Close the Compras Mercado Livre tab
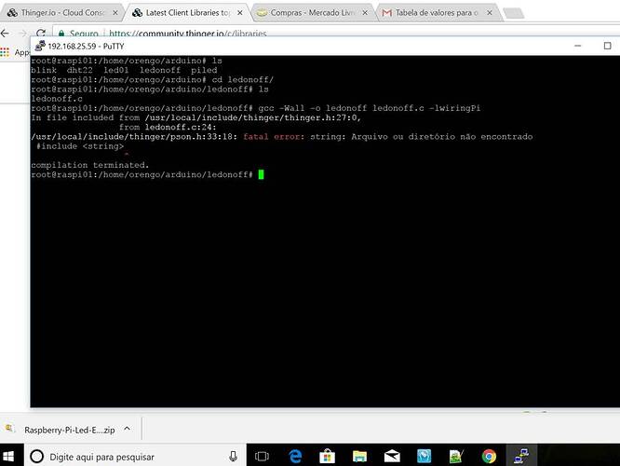The height and width of the screenshot is (466, 620). tap(365, 13)
